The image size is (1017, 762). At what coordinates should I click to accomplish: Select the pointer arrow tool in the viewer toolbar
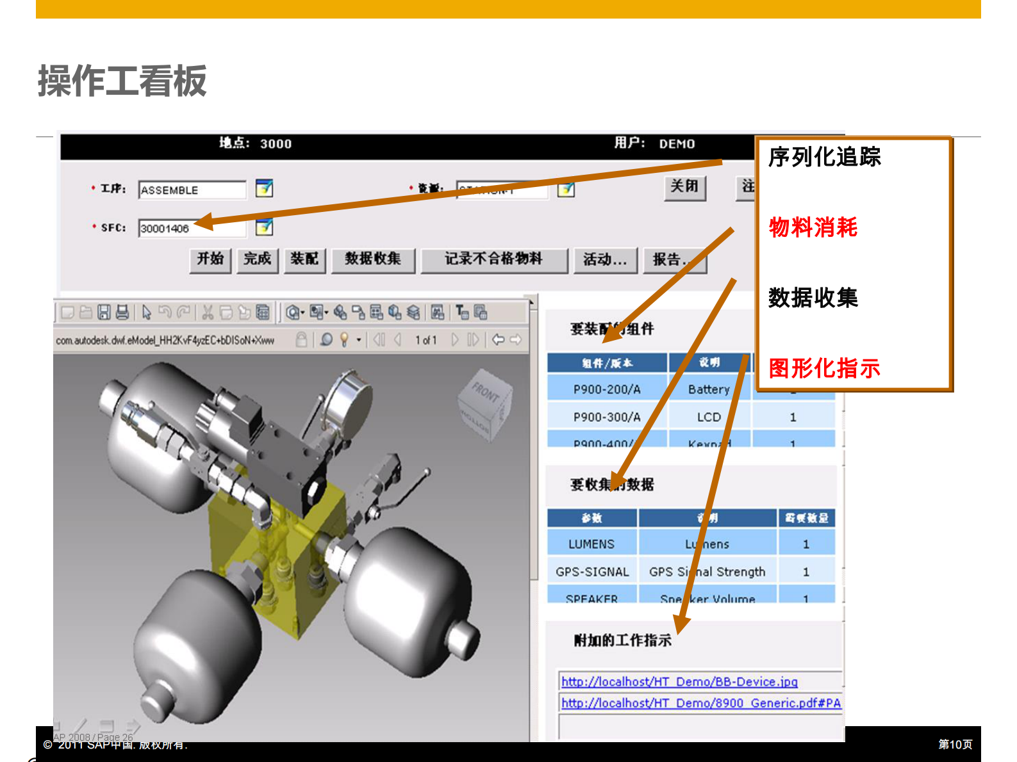(147, 312)
